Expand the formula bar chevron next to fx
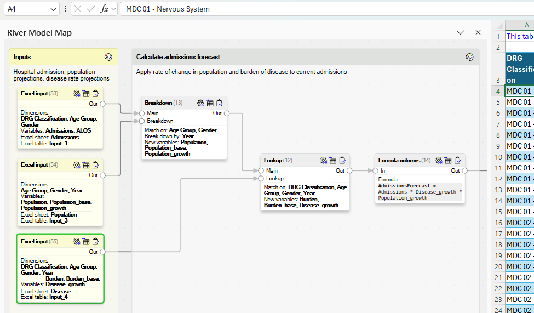Screen dimensions: 534x313 [113, 9]
